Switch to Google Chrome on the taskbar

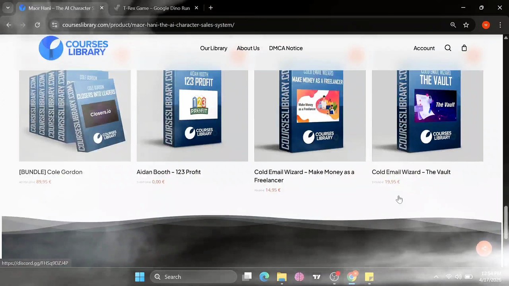(352, 277)
